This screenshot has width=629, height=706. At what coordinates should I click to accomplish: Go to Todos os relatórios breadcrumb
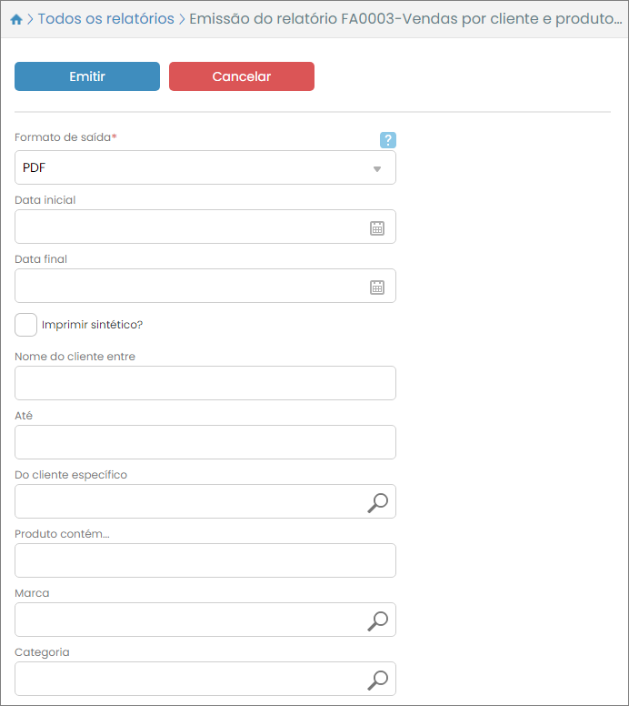pyautogui.click(x=105, y=19)
